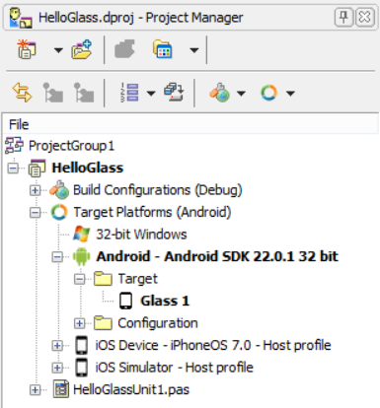The image size is (380, 408).
Task: Select the HelloGlass project label
Action: tap(88, 168)
